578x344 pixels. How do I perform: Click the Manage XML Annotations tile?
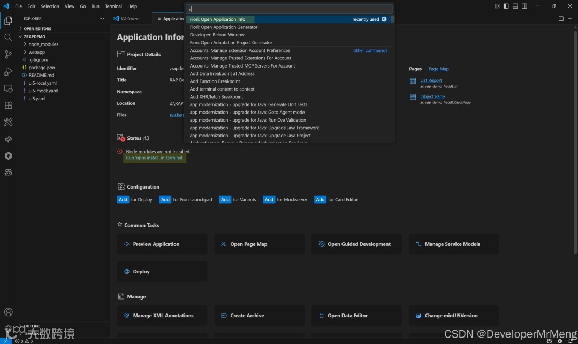click(x=162, y=316)
